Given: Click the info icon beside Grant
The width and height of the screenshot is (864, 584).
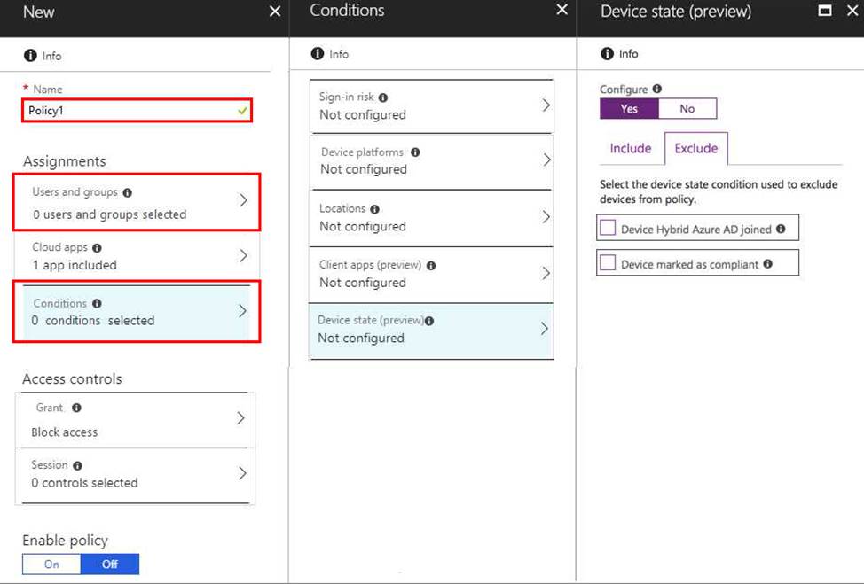Looking at the screenshot, I should [76, 409].
